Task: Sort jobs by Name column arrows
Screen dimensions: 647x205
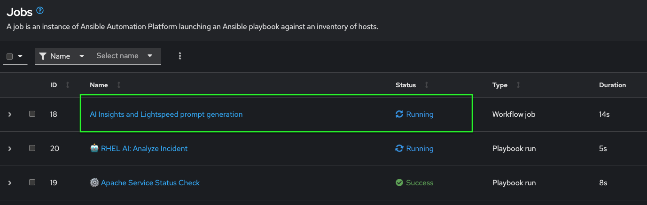Action: (119, 85)
